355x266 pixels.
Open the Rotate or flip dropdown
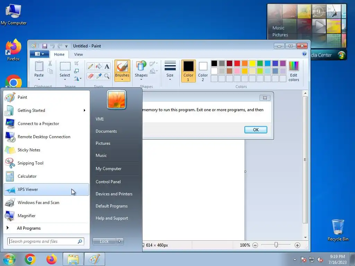tap(78, 79)
